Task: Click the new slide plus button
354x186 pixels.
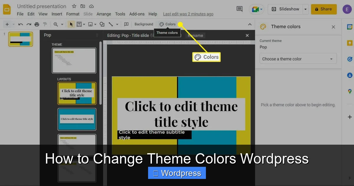Action: (7, 24)
